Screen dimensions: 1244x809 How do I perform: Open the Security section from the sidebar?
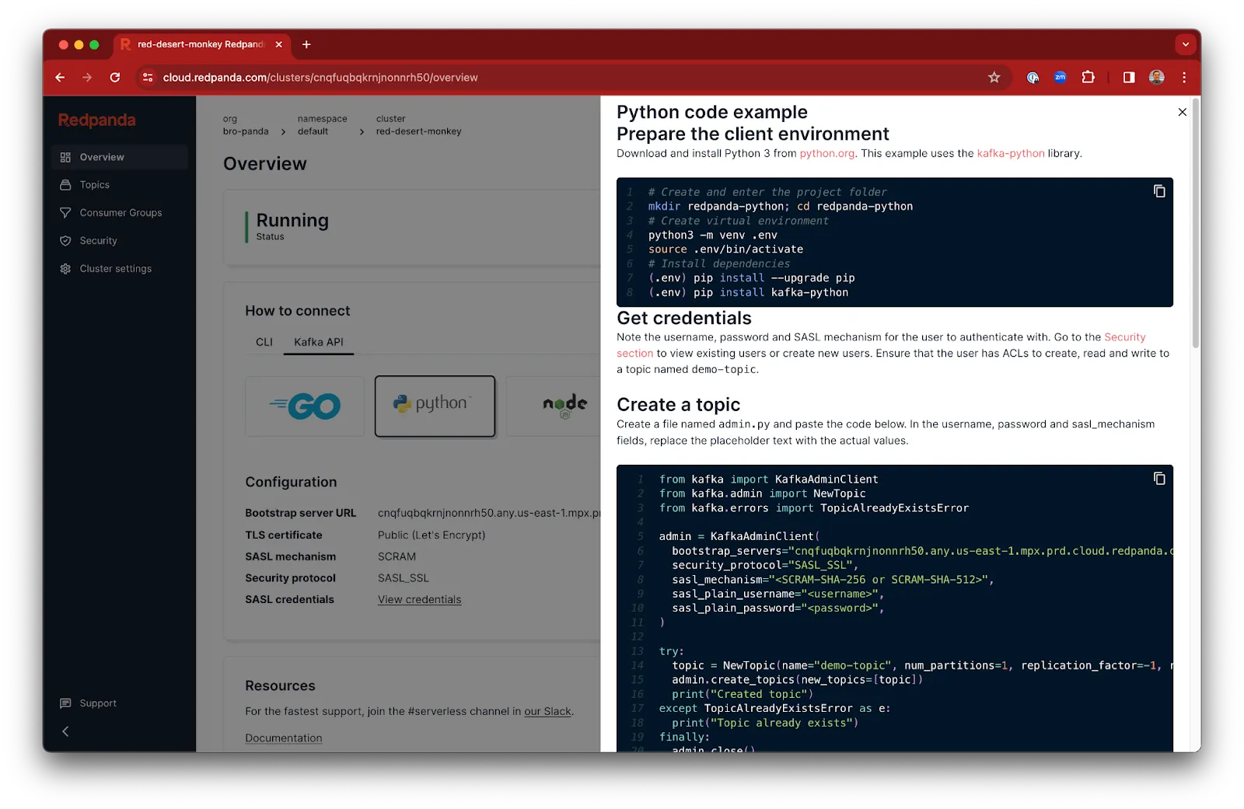point(98,240)
